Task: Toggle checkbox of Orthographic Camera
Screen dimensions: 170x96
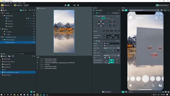Action: click(34, 37)
